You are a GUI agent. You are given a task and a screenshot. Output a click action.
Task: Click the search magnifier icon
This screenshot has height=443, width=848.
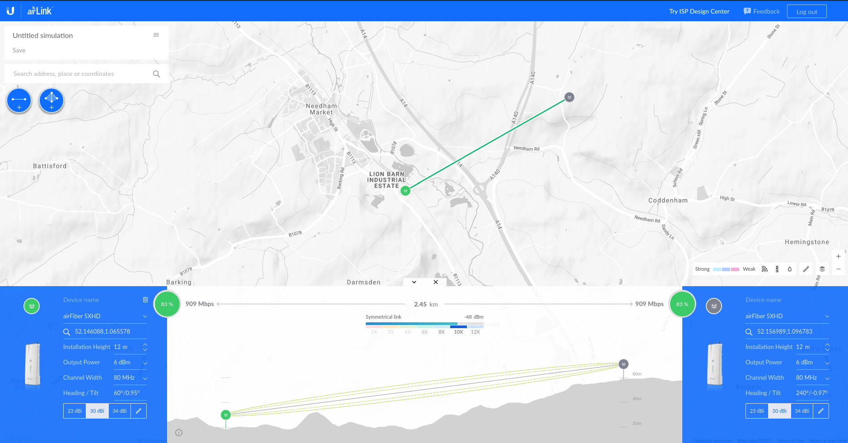(157, 74)
